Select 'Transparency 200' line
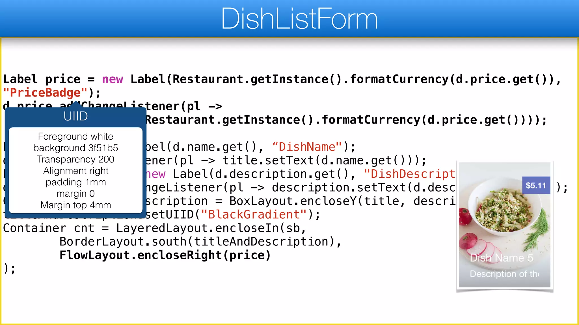The image size is (579, 325). point(75,159)
